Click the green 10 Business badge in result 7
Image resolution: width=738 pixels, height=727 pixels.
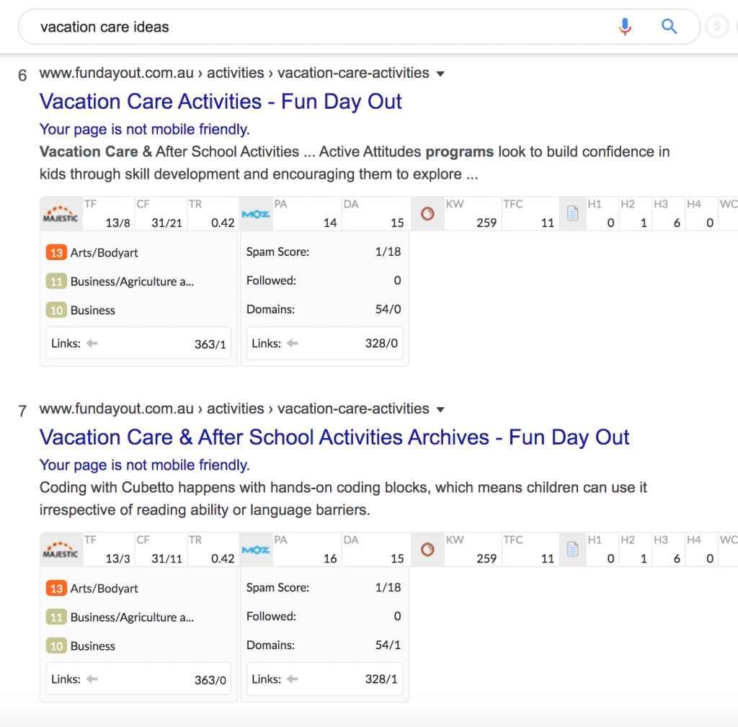pos(56,646)
